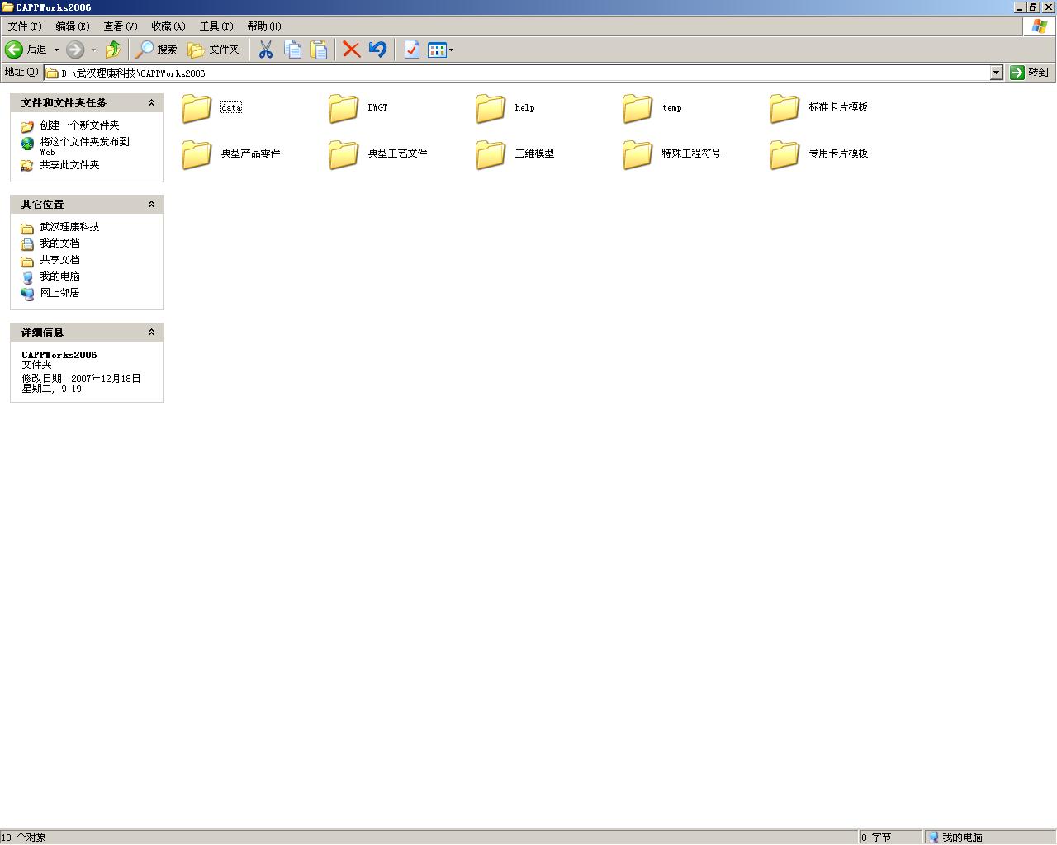Select the 典型产品零件 folder icon

(197, 153)
